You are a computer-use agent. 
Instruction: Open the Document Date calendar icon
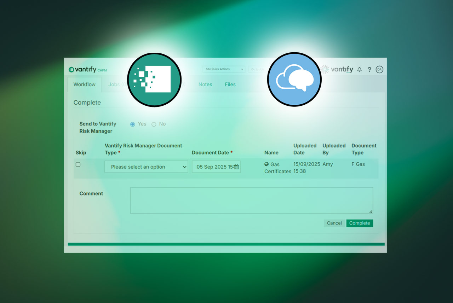(236, 167)
